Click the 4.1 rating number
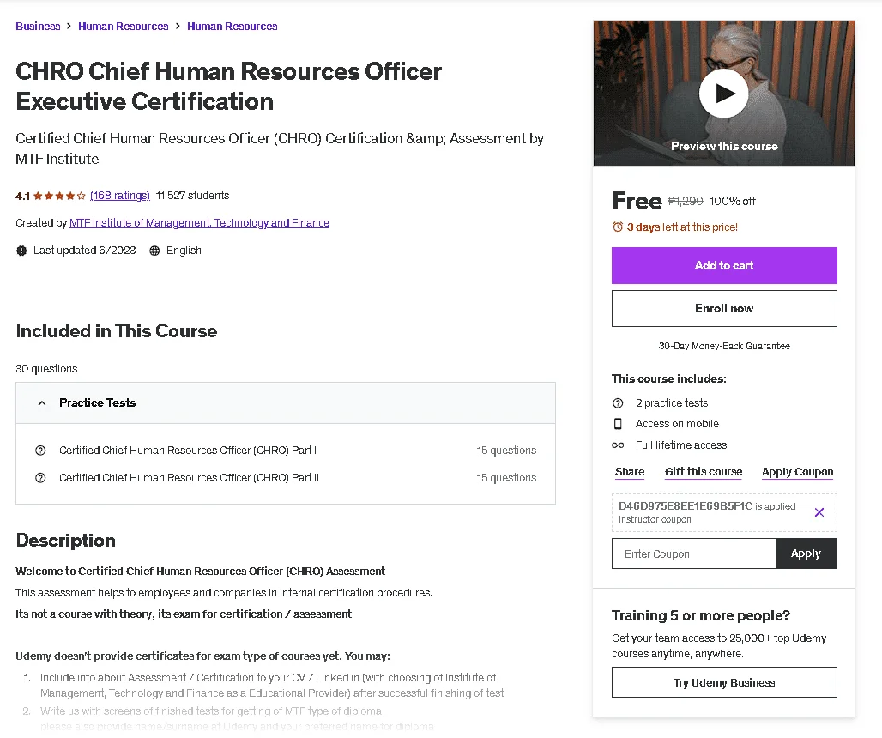882x738 pixels. point(22,196)
